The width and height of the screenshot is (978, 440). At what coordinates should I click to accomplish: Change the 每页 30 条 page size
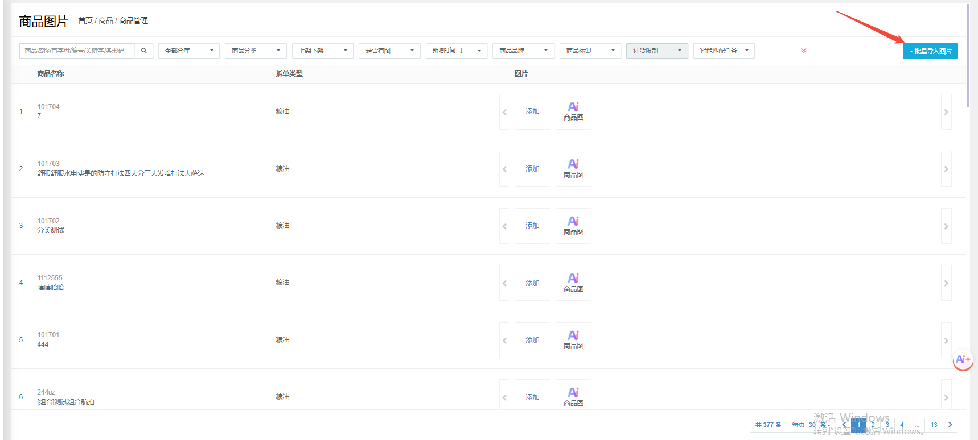812,425
